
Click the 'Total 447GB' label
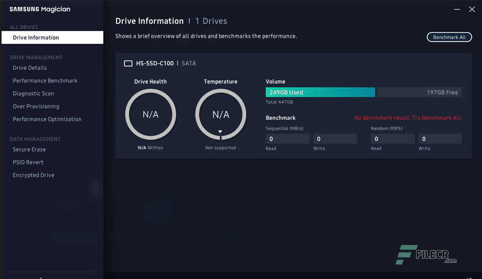tap(279, 102)
